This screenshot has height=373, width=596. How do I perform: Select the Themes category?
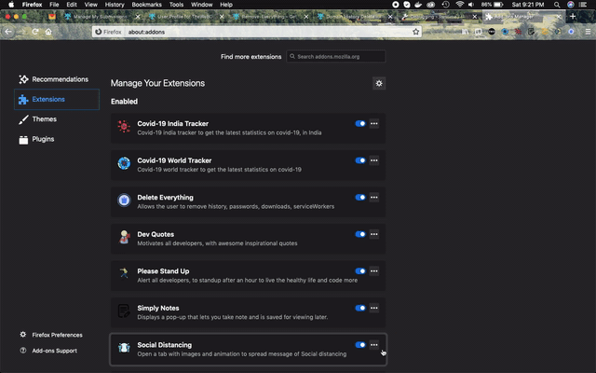click(57, 119)
